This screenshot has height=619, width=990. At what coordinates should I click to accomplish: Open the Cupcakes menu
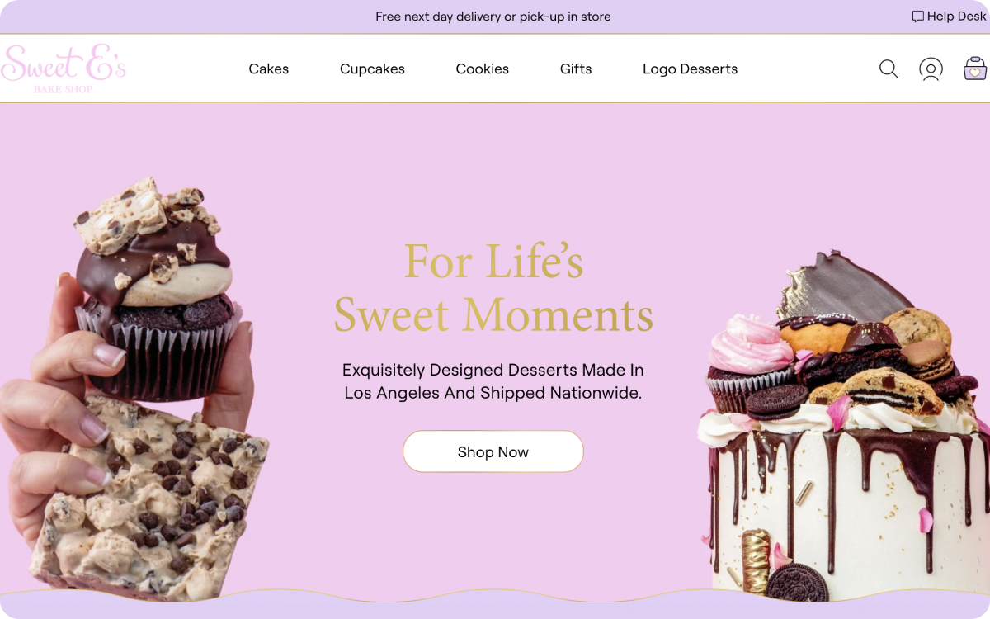pos(372,69)
